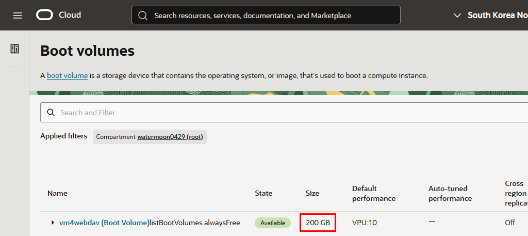
Task: Select the 200 GB size cell
Action: (318, 223)
